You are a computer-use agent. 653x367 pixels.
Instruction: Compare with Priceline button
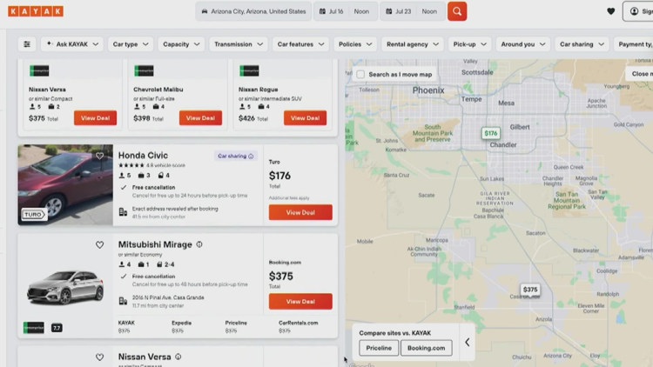click(379, 348)
